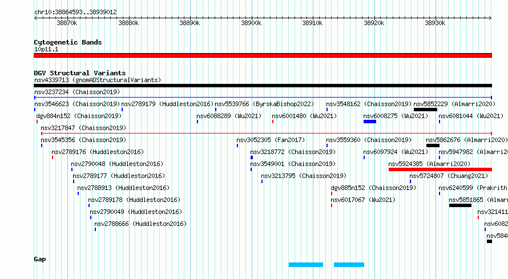
Task: Click the chr10:38864593..38939012 coordinates text
Action: coord(75,13)
